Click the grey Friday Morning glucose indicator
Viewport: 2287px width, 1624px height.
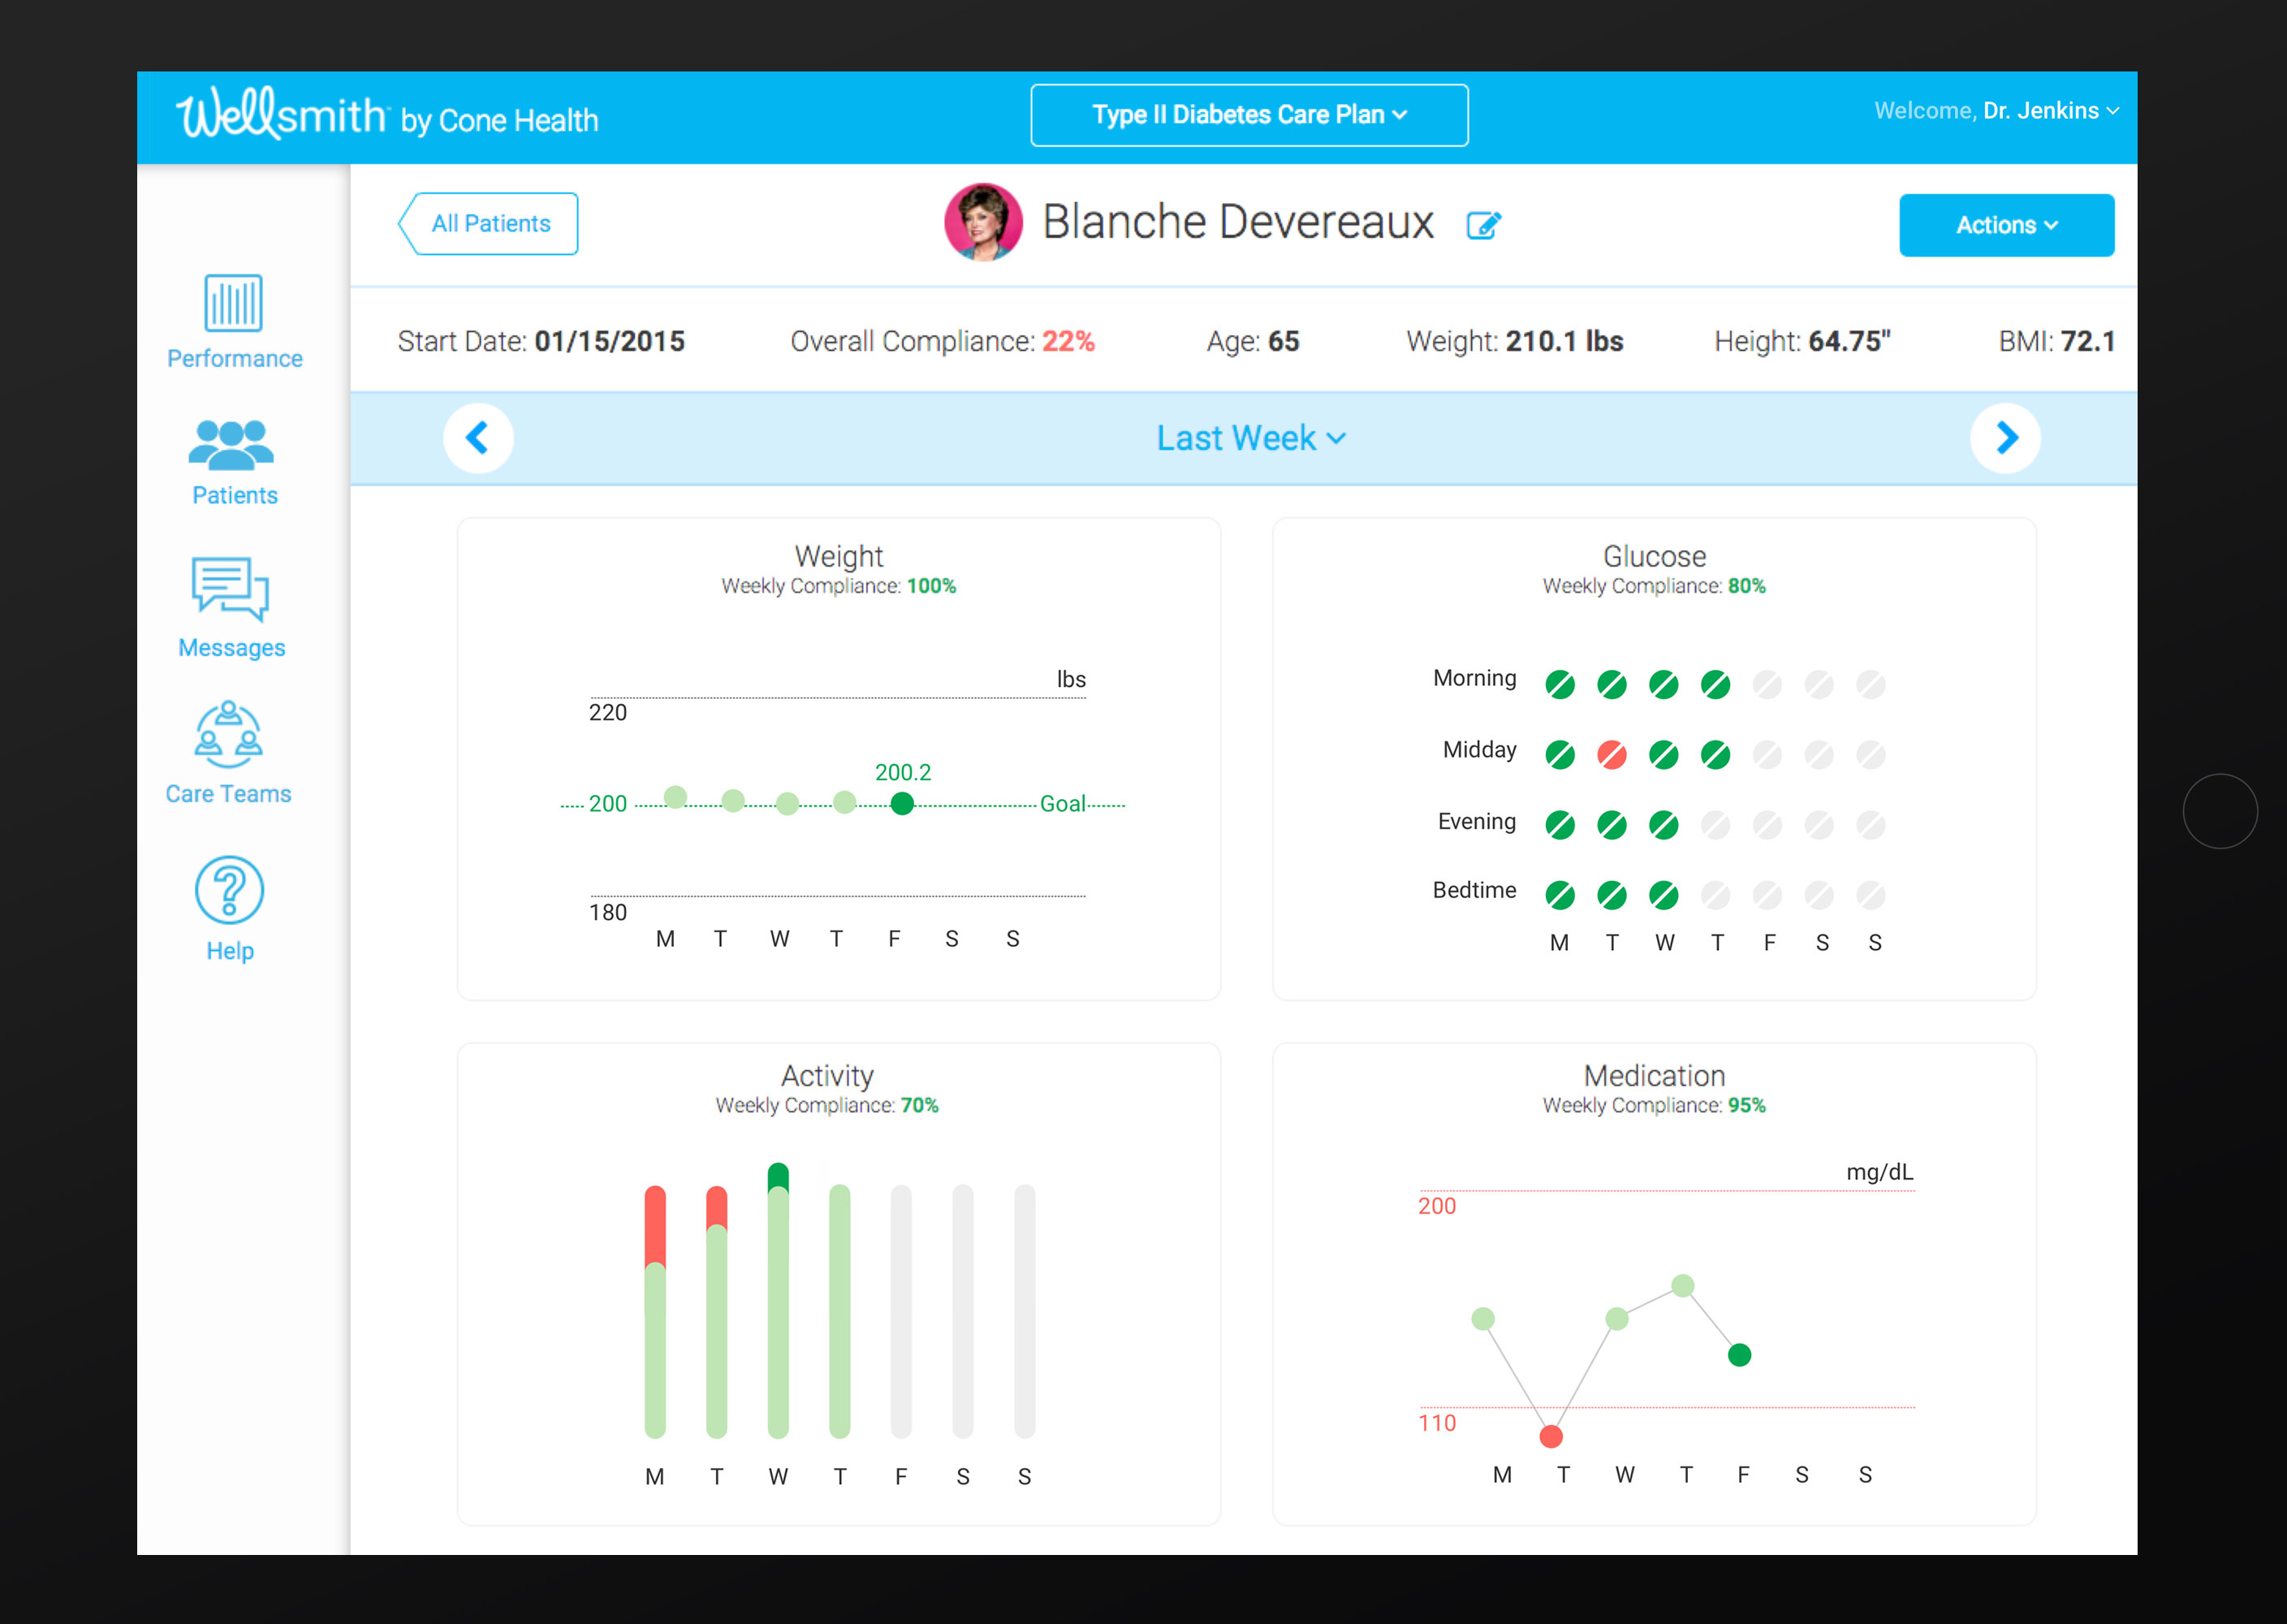[1767, 685]
